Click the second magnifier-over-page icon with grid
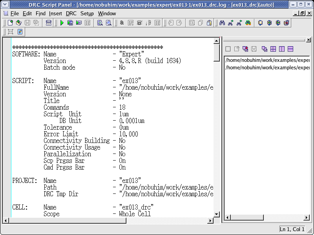Image resolution: width=314 pixels, height=235 pixels. pos(109,23)
